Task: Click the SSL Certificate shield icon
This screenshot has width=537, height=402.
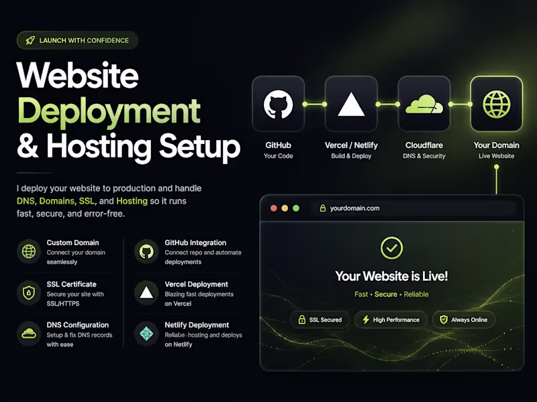Action: (29, 293)
